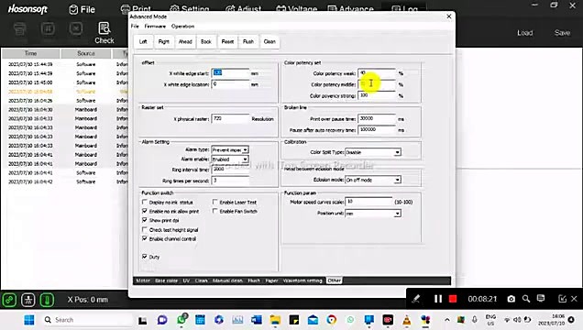Click the Right movement button
The image size is (583, 330).
(x=163, y=41)
